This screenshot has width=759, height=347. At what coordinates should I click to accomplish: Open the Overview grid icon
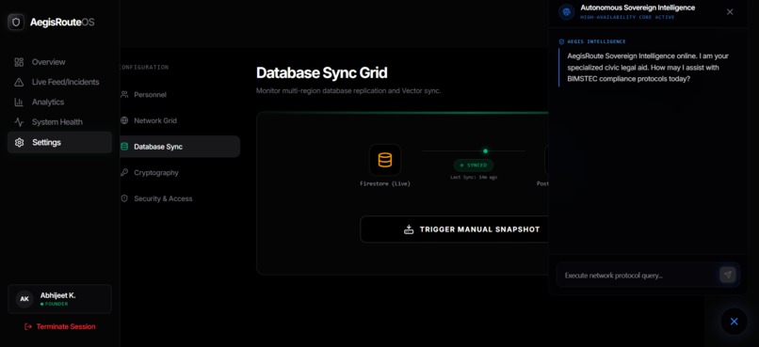coord(19,62)
